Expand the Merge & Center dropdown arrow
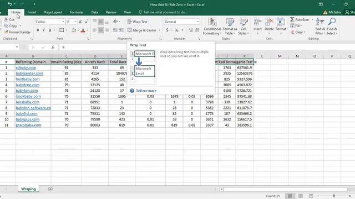The height and width of the screenshot is (199, 355). (x=159, y=30)
